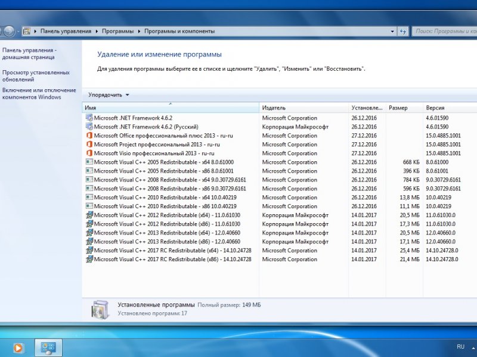Click Visual C++ 2013 (x86) row icon
477x357 pixels.
[89, 242]
